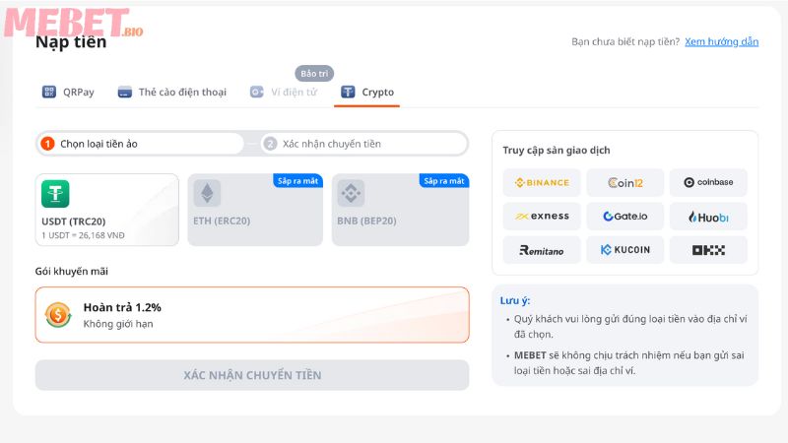
Task: Click the BNB coin icon
Action: point(351,194)
